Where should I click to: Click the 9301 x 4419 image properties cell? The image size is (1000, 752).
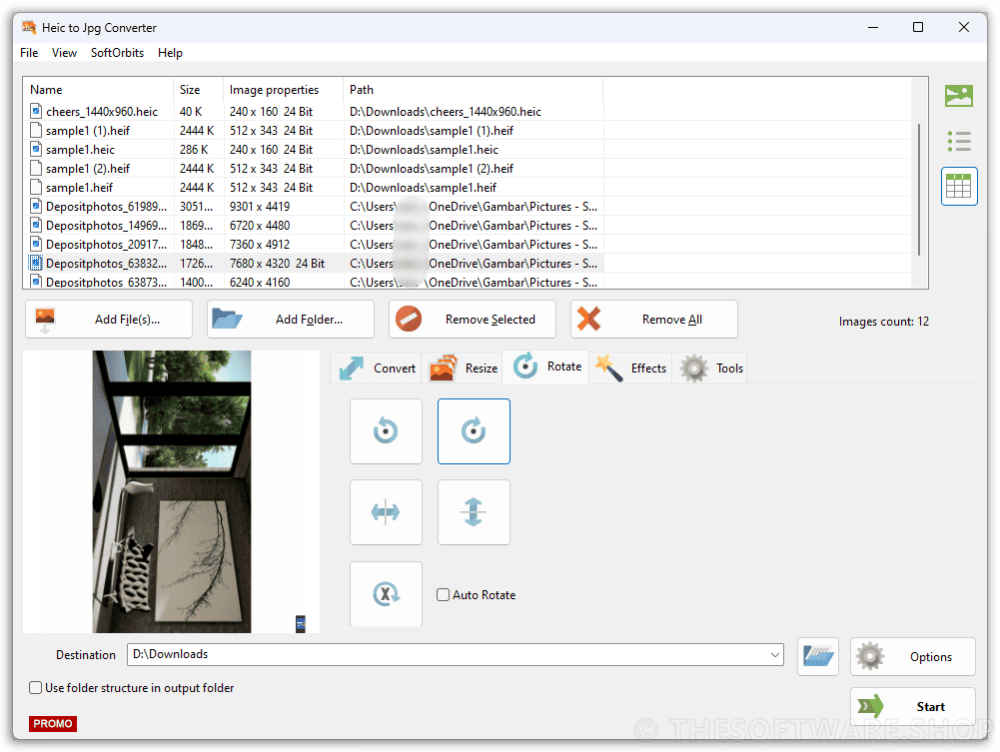pos(260,207)
